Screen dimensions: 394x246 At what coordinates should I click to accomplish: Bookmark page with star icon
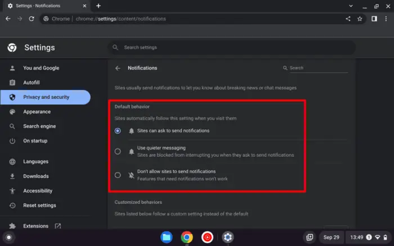coord(360,19)
